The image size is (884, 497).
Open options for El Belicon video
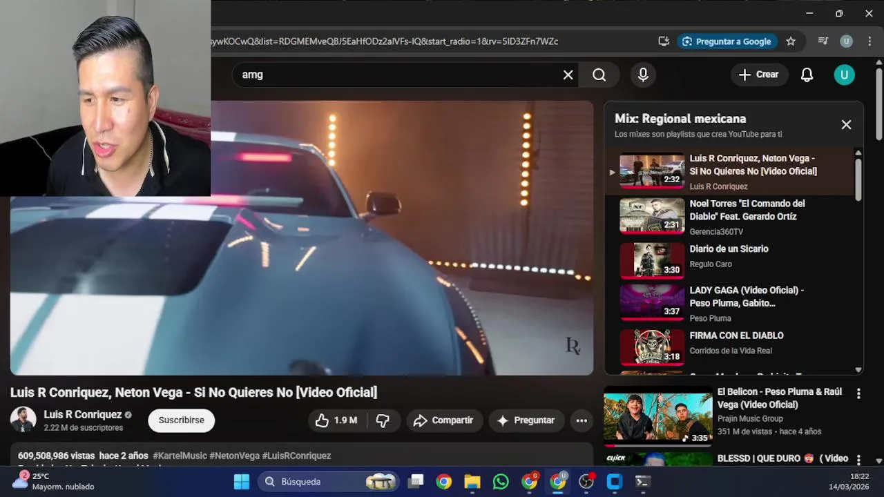tap(858, 393)
